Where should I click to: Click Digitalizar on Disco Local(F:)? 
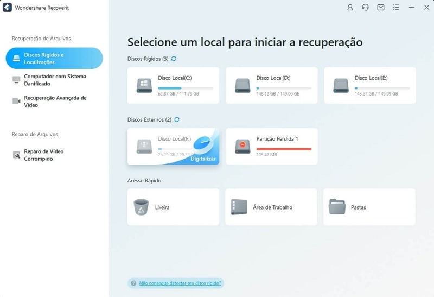(x=203, y=159)
